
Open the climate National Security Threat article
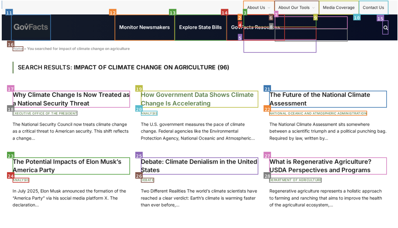pos(71,99)
